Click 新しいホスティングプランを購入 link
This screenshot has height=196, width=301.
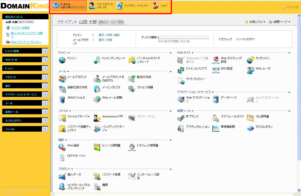tap(27, 35)
